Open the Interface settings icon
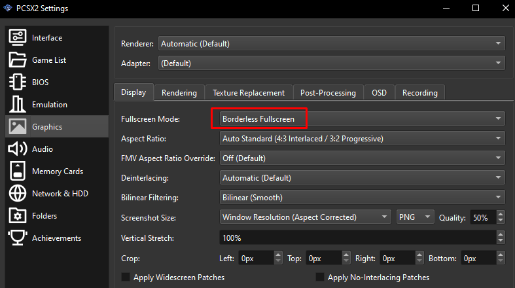515x288 pixels. click(x=17, y=38)
